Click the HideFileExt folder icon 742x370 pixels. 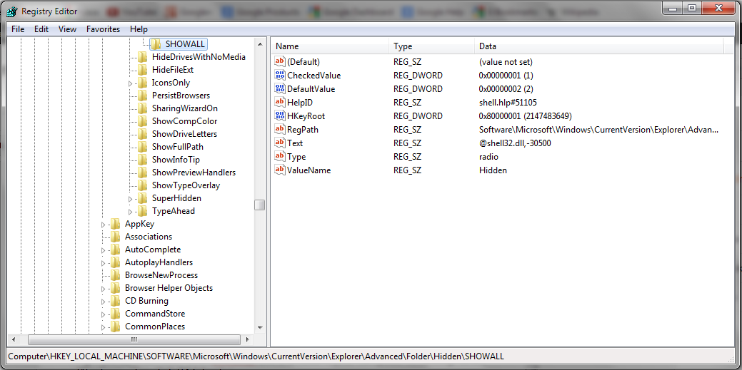142,70
